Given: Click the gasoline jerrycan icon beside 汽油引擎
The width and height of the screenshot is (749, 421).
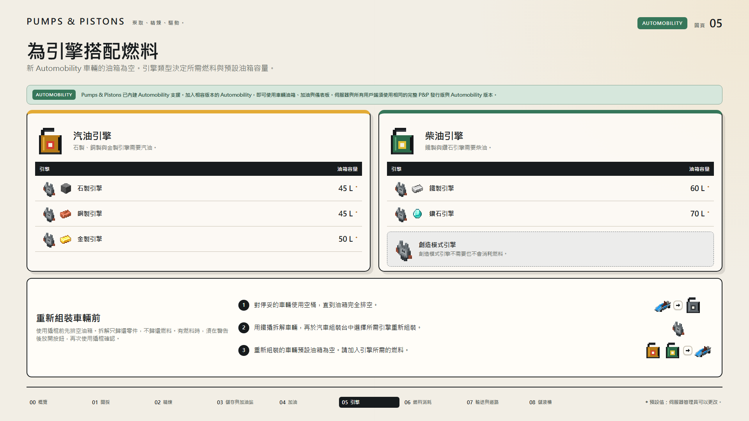Looking at the screenshot, I should click(50, 141).
